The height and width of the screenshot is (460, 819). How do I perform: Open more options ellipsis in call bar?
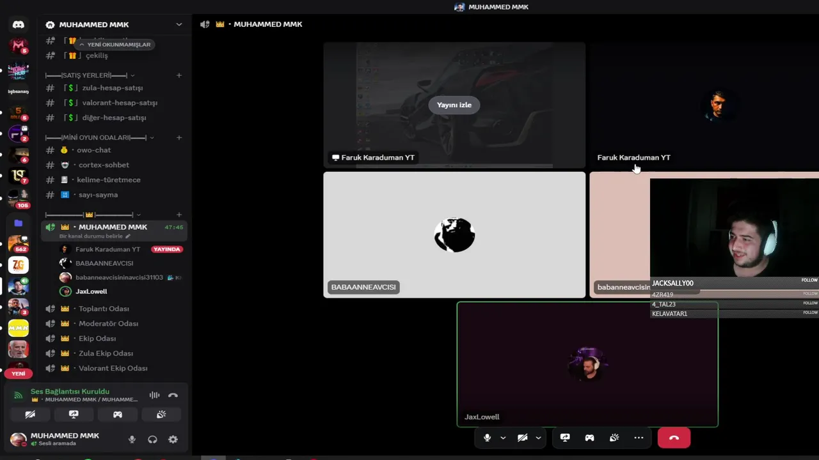(639, 438)
